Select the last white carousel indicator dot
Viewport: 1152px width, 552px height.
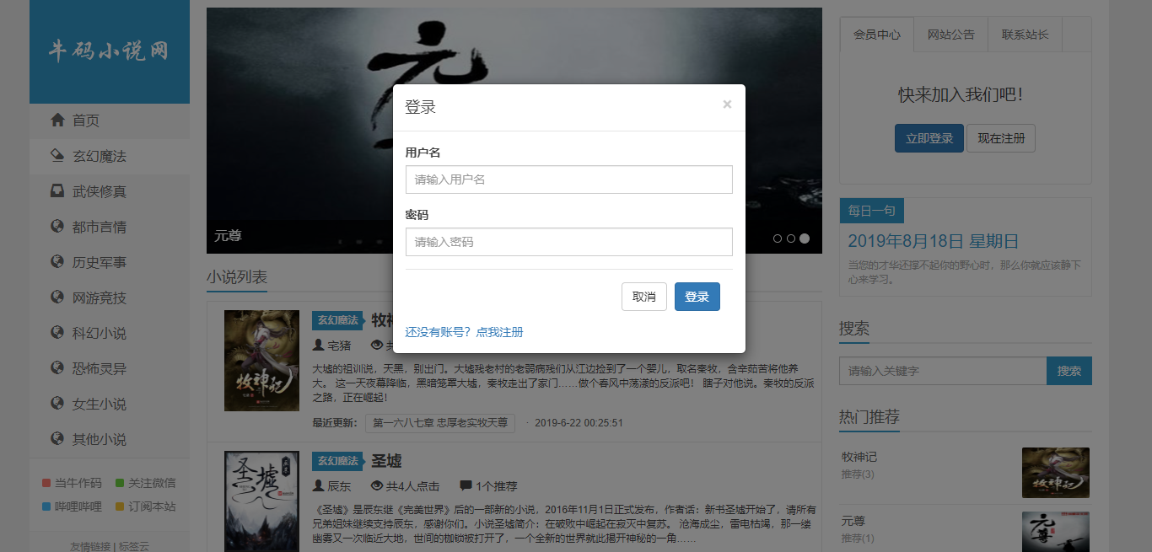pos(805,238)
